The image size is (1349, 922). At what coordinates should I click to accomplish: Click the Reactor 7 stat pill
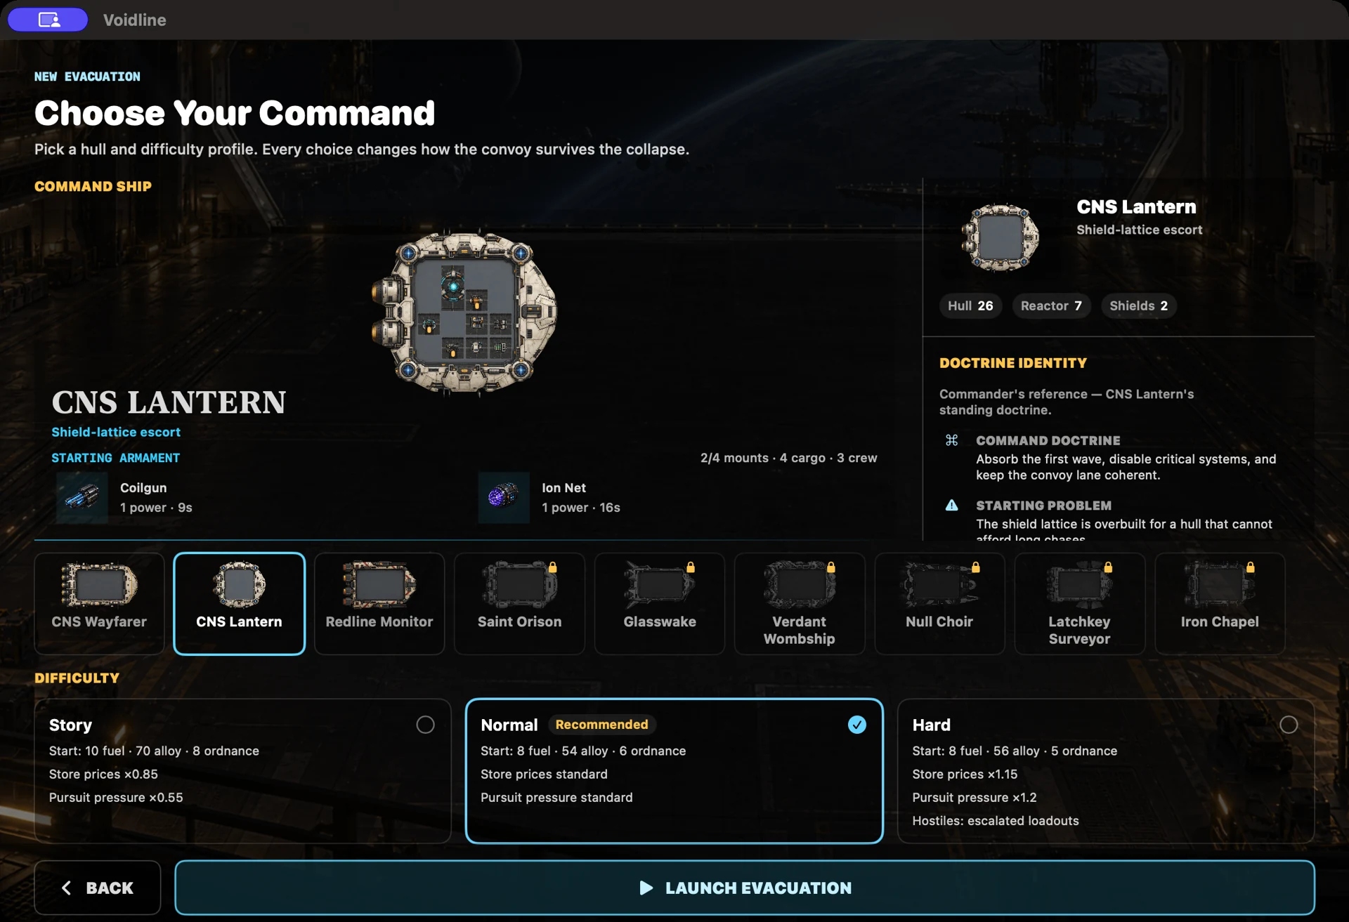pos(1051,305)
